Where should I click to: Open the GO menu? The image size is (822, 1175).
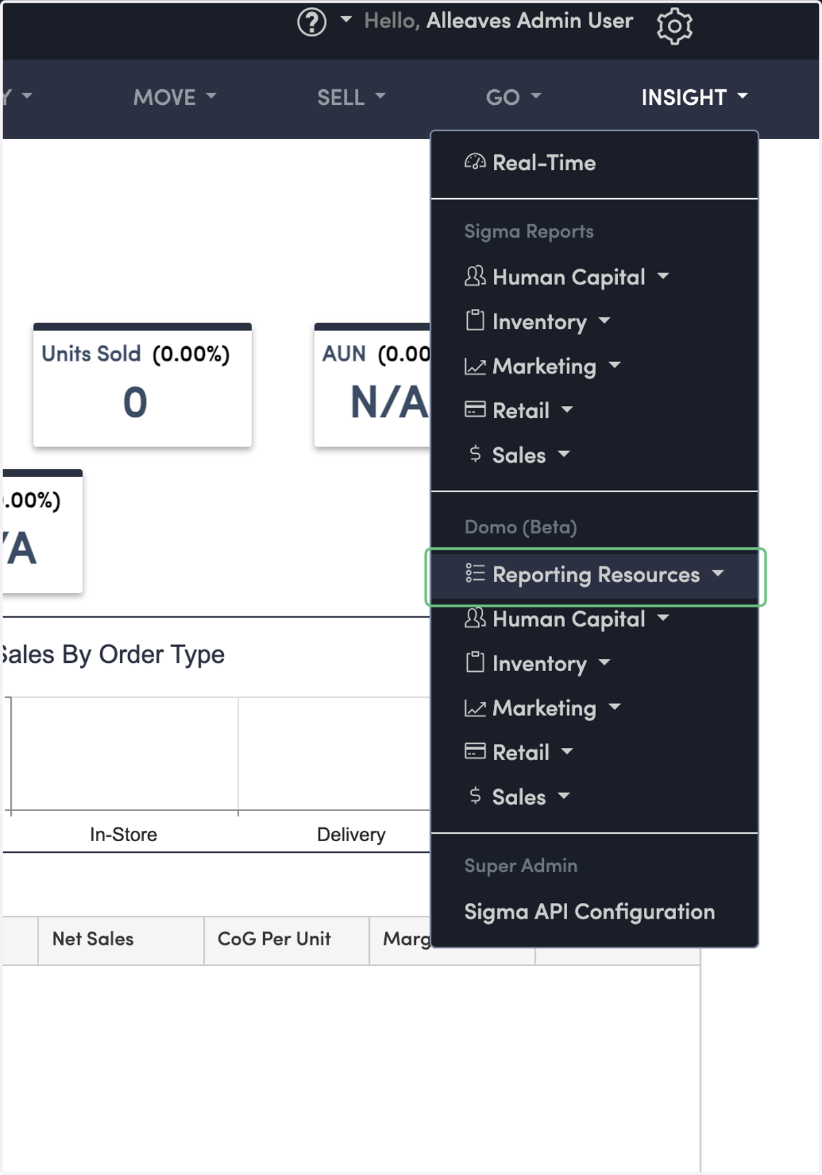coord(514,97)
